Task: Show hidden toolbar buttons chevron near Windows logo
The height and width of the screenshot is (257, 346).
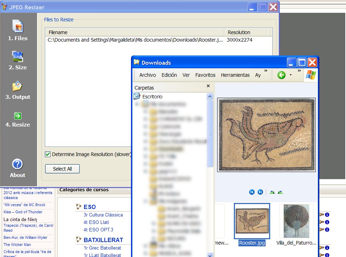Action: 299,70
